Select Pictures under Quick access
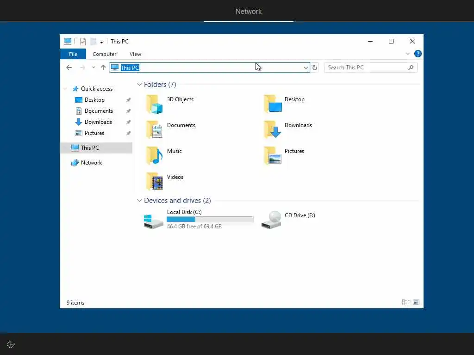The width and height of the screenshot is (474, 355). pyautogui.click(x=94, y=133)
